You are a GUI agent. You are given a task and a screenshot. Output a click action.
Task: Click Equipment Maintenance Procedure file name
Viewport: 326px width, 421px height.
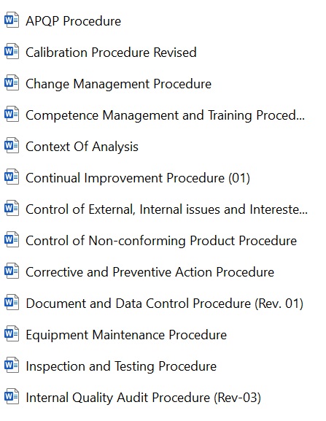pos(126,335)
